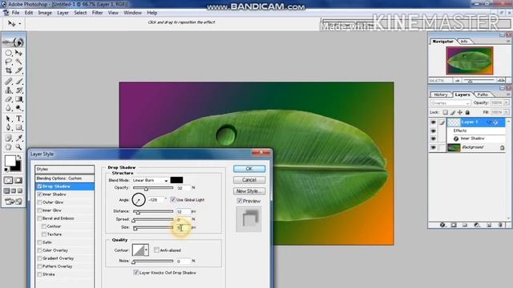Open Blend Mode Linear Burn dropdown
513x288 pixels.
pyautogui.click(x=150, y=180)
